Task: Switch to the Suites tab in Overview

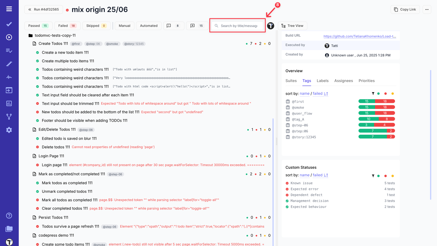Action: click(x=291, y=81)
